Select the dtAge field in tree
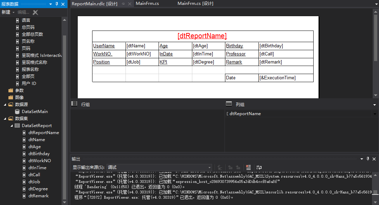 click(x=34, y=147)
